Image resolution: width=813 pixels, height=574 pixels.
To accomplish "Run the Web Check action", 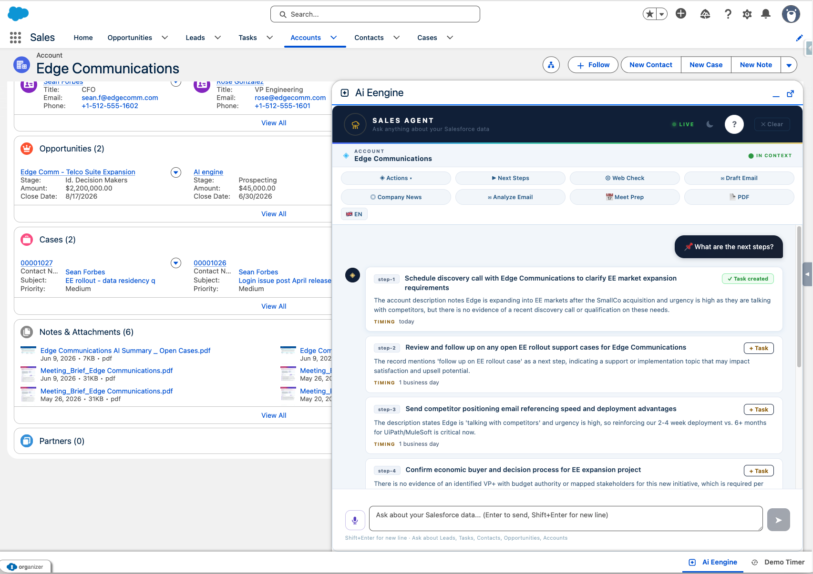I will pyautogui.click(x=625, y=178).
